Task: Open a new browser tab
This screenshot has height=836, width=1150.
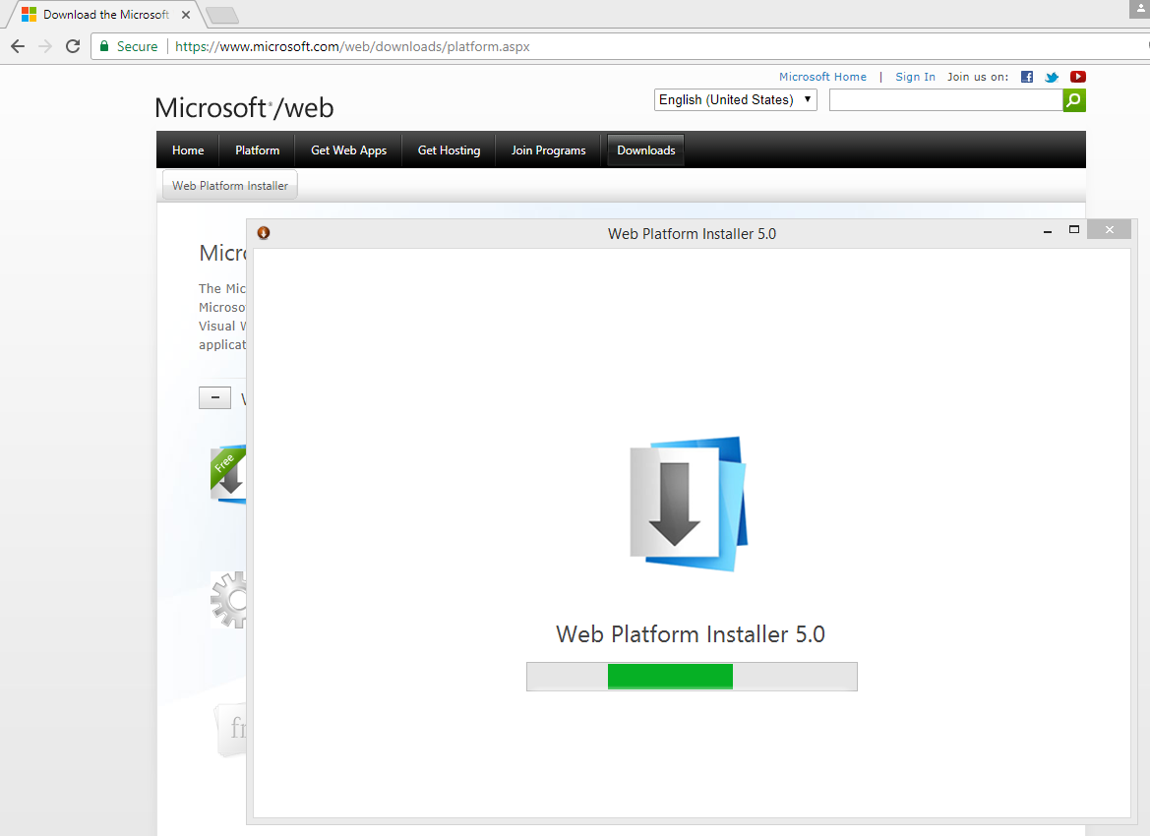Action: coord(221,15)
